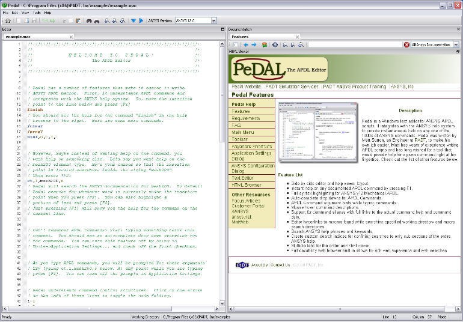
Task: Click the green Redo arrow icon
Action: (52, 20)
